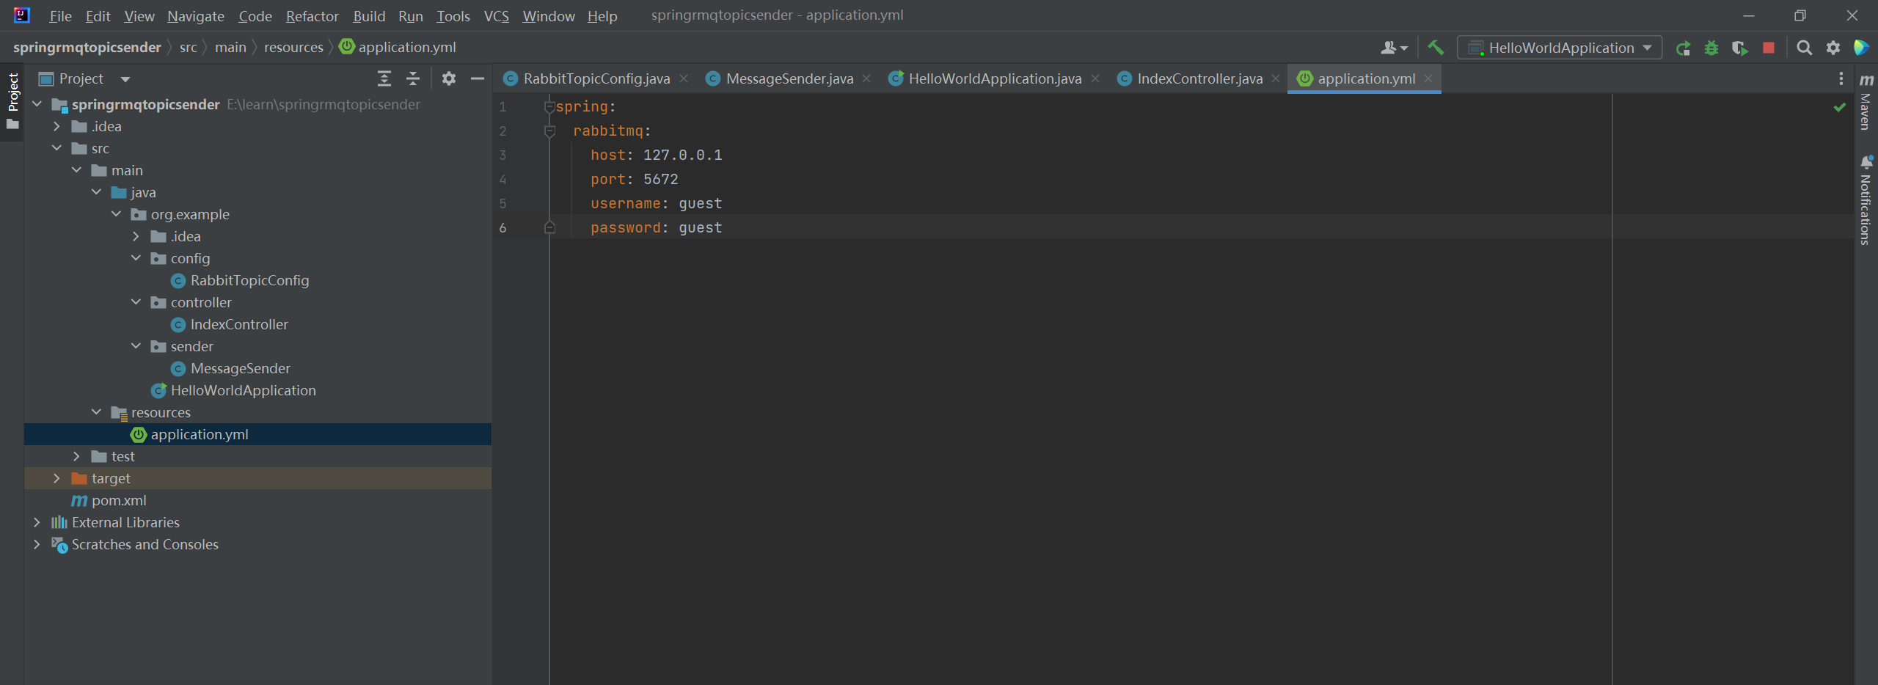The height and width of the screenshot is (685, 1878).
Task: Collapse the config package in project tree
Action: 136,258
